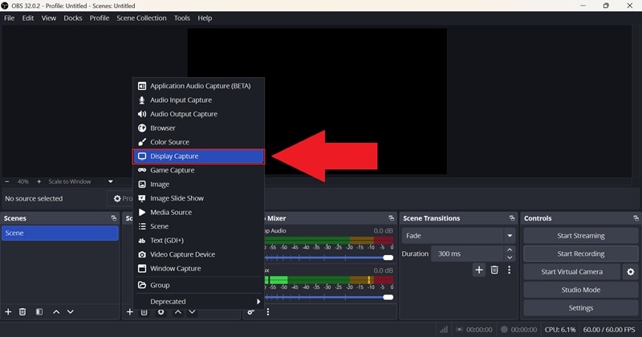642x337 pixels.
Task: Zoom in preview with plus button
Action: tap(39, 181)
